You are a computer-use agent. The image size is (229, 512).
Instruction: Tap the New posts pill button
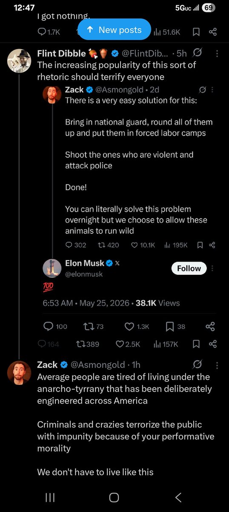pos(114,29)
